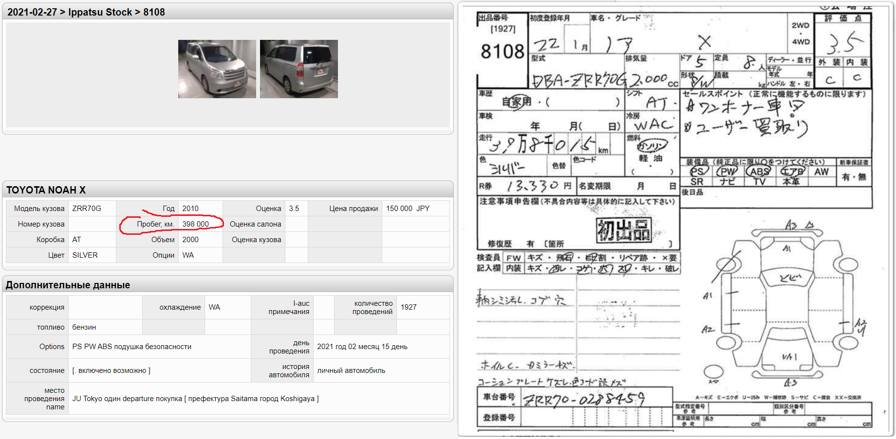The image size is (896, 439).
Task: Click the 'Дополнительные данные' heading
Action: 68,285
